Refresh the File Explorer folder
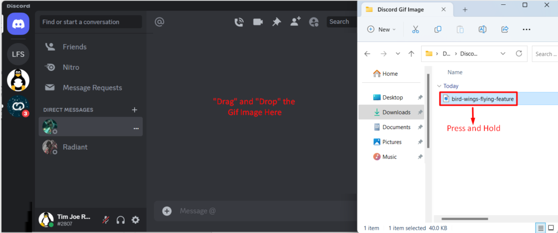Image resolution: width=558 pixels, height=233 pixels. (x=519, y=54)
